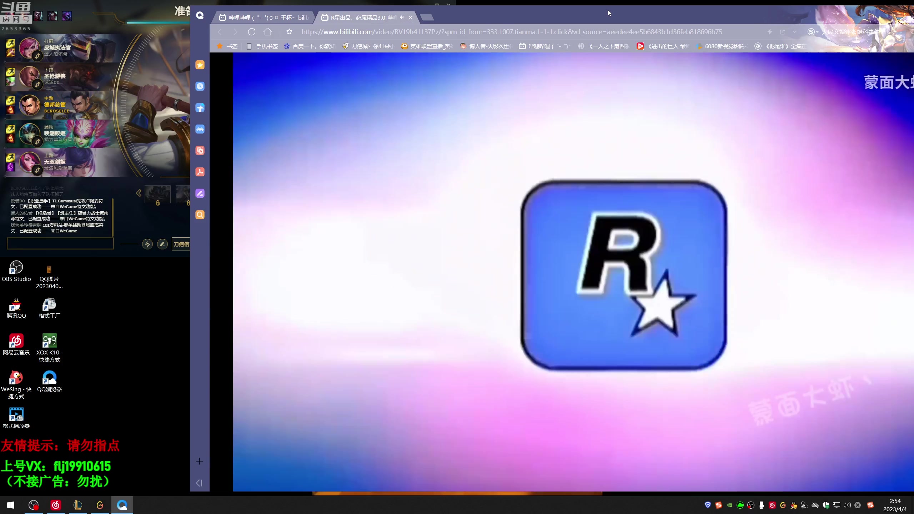Click League of Legends icon in taskbar

click(x=77, y=505)
